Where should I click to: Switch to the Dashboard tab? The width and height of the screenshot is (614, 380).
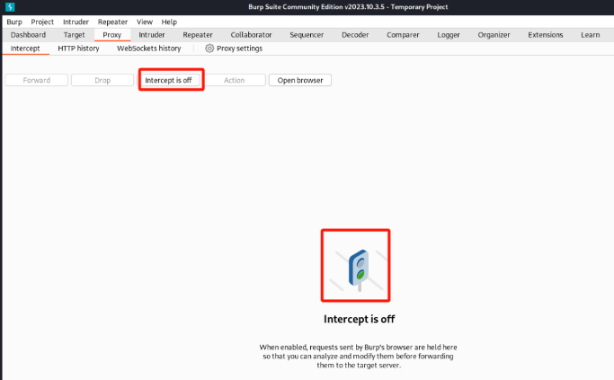(x=28, y=35)
